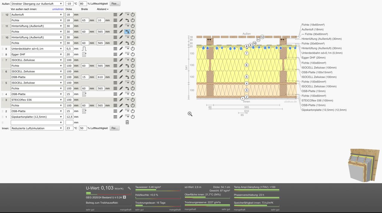Click the pencil edit icon for layer 12 Außenluft

(121, 14)
